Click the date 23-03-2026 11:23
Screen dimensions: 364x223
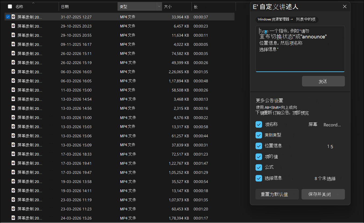(x=76, y=209)
